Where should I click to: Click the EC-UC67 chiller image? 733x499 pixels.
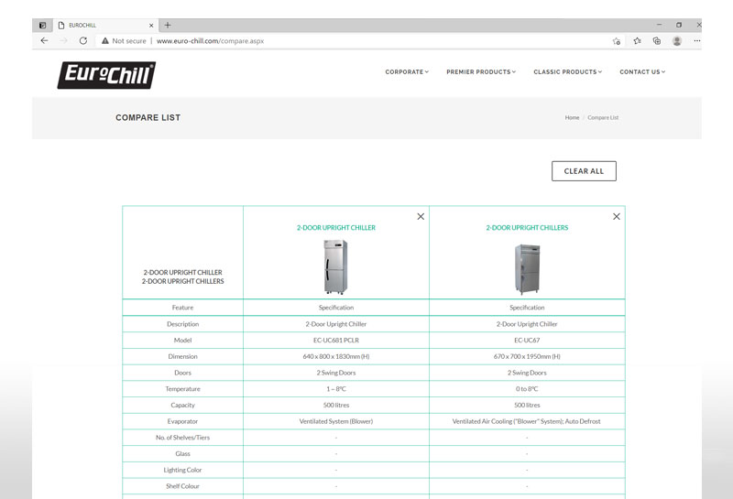(x=528, y=268)
